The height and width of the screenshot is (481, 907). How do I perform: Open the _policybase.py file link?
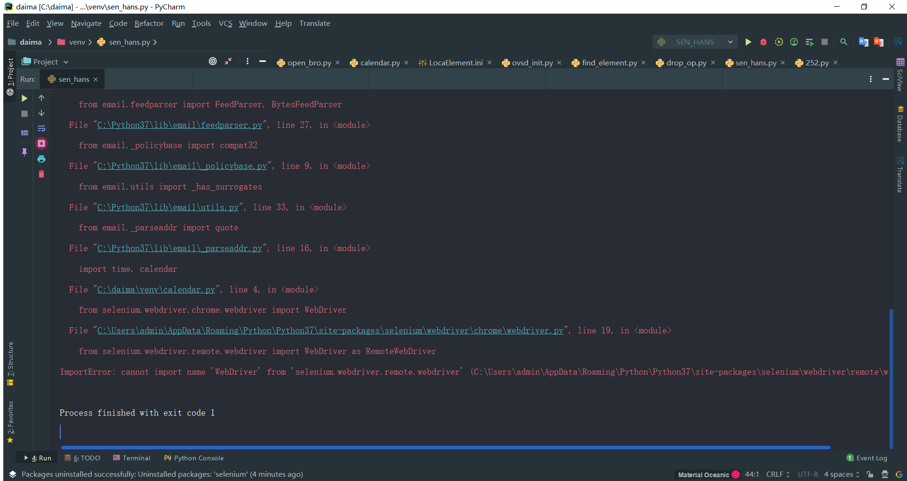point(182,166)
